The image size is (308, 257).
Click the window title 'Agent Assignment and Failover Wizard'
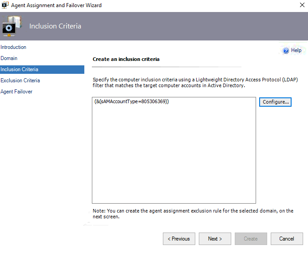coord(56,5)
